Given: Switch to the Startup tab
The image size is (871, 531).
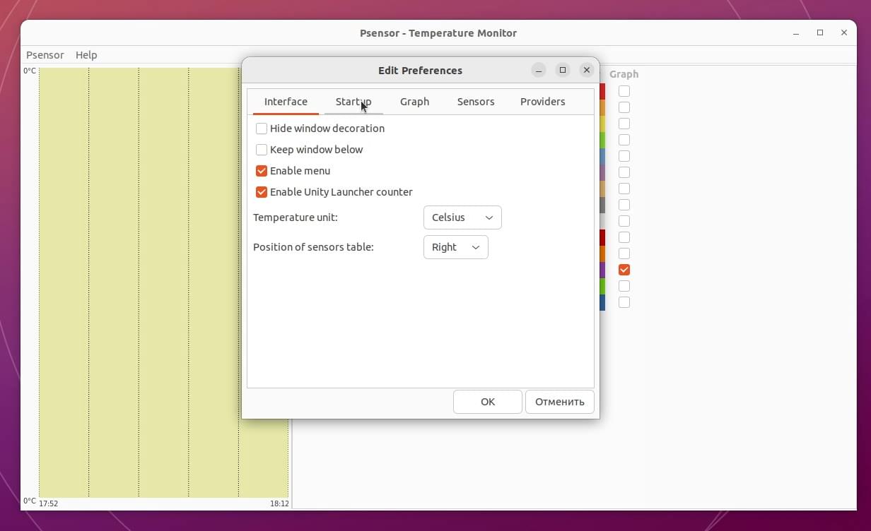Looking at the screenshot, I should pos(353,102).
